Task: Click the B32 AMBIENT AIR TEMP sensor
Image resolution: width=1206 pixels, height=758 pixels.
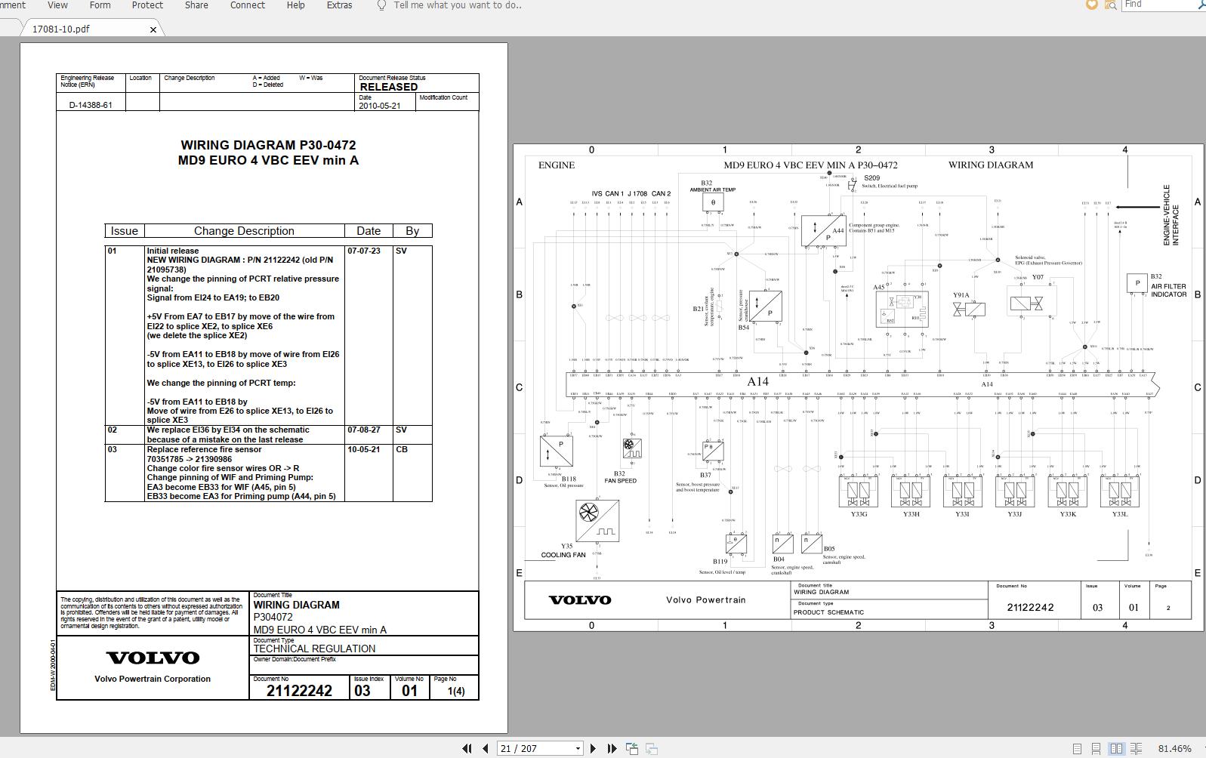Action: click(x=713, y=202)
